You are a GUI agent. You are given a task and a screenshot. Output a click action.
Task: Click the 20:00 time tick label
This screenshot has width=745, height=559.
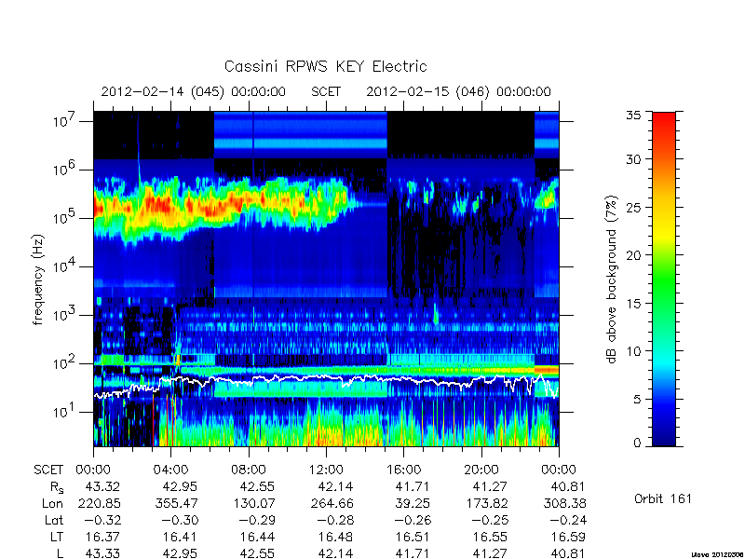481,470
